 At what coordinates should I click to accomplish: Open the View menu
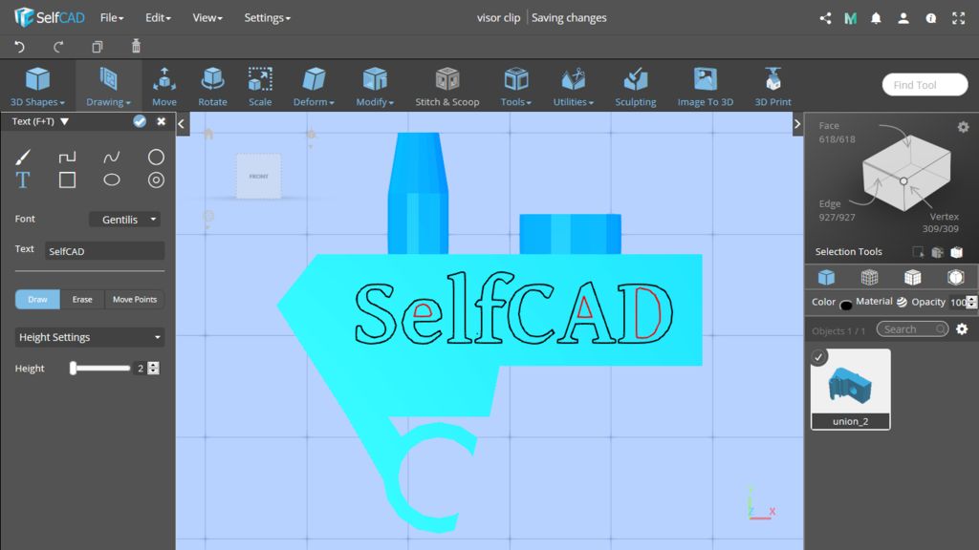tap(207, 18)
